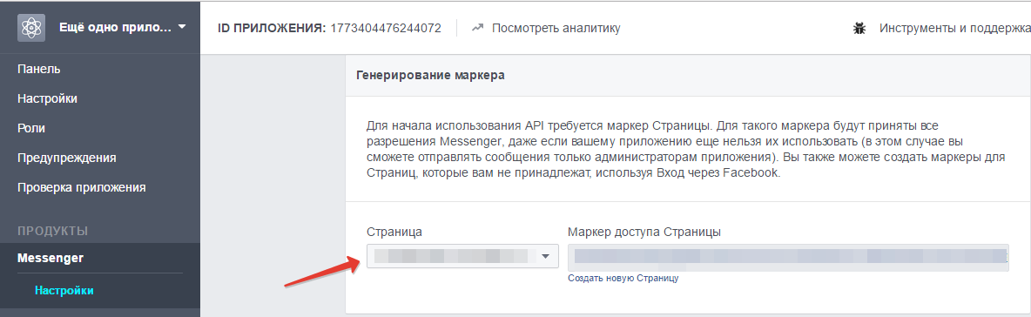This screenshot has width=1031, height=317.
Task: Open the "Страница" page selector dropdown
Action: click(462, 256)
